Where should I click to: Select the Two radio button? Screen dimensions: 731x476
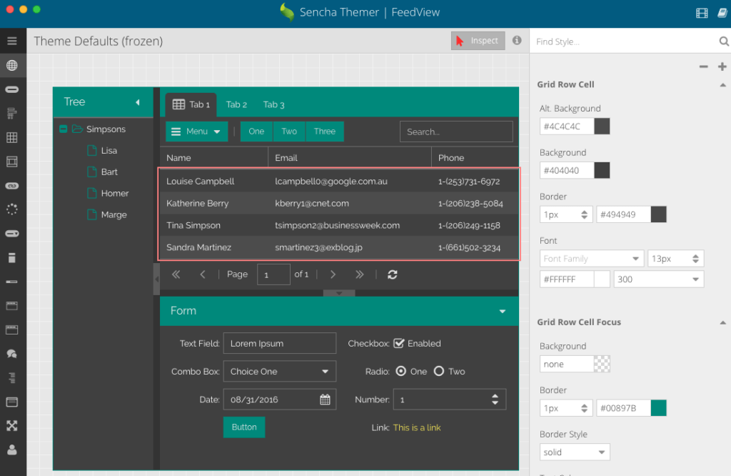[x=439, y=372]
